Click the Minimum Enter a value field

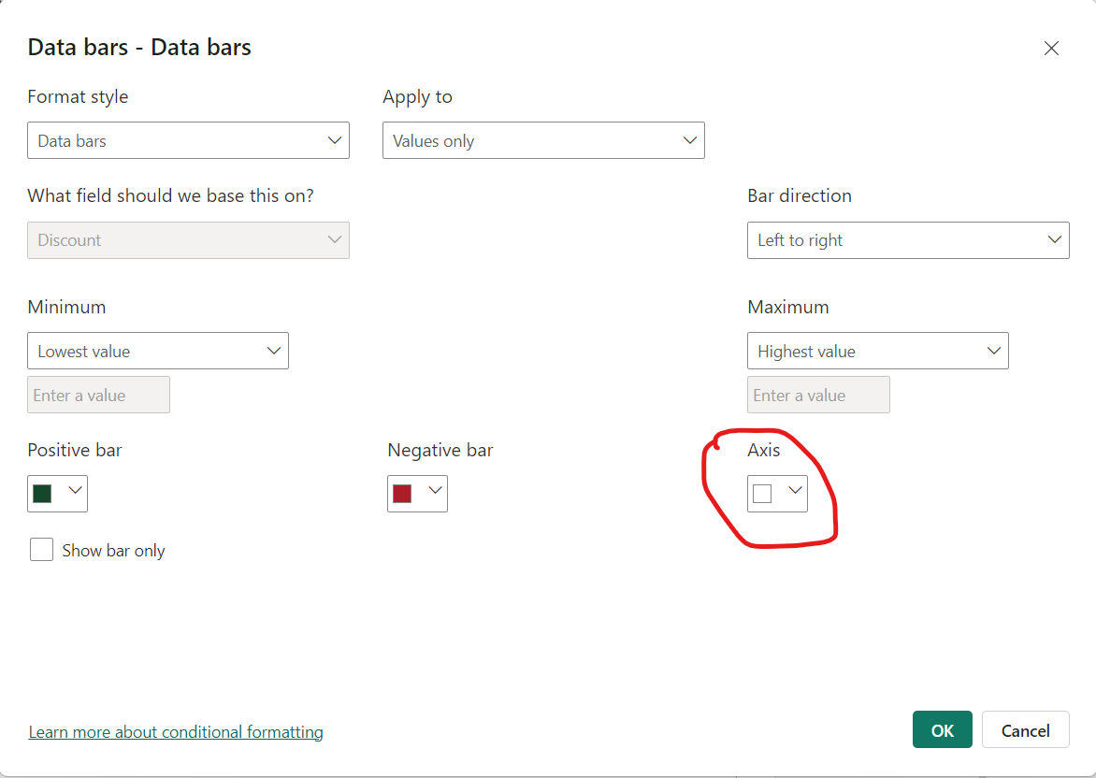[98, 395]
